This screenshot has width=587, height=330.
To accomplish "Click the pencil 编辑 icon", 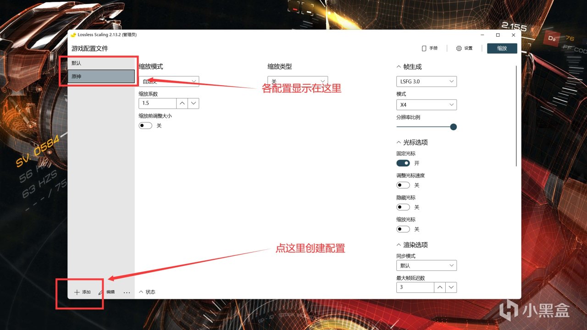I will [x=100, y=292].
